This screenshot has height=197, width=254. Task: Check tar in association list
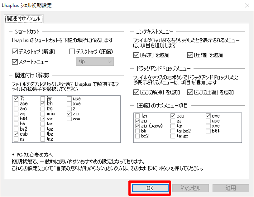[x=43, y=124]
